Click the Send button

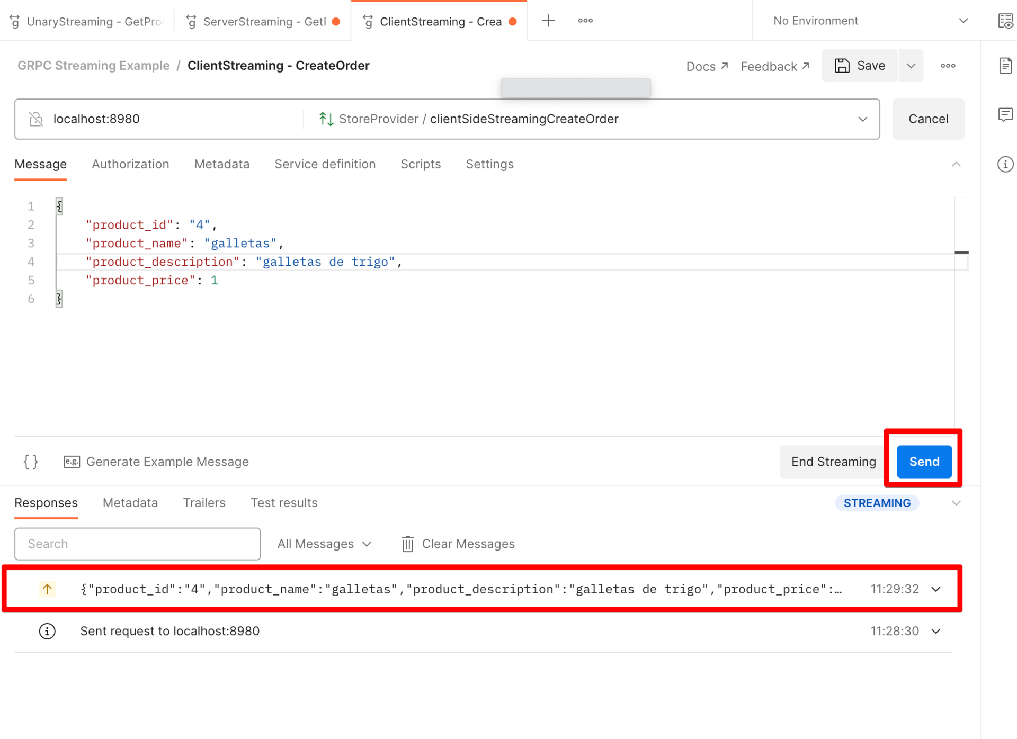[x=923, y=461]
